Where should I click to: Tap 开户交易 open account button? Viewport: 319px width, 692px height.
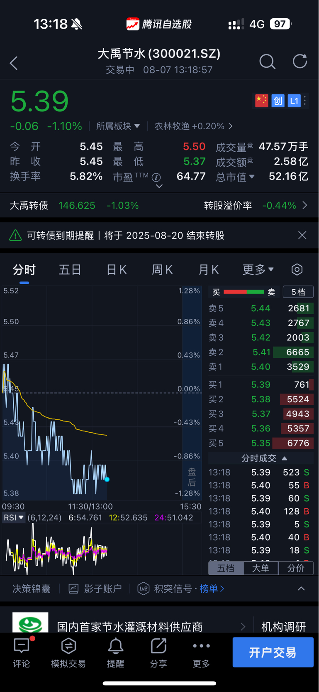(273, 652)
